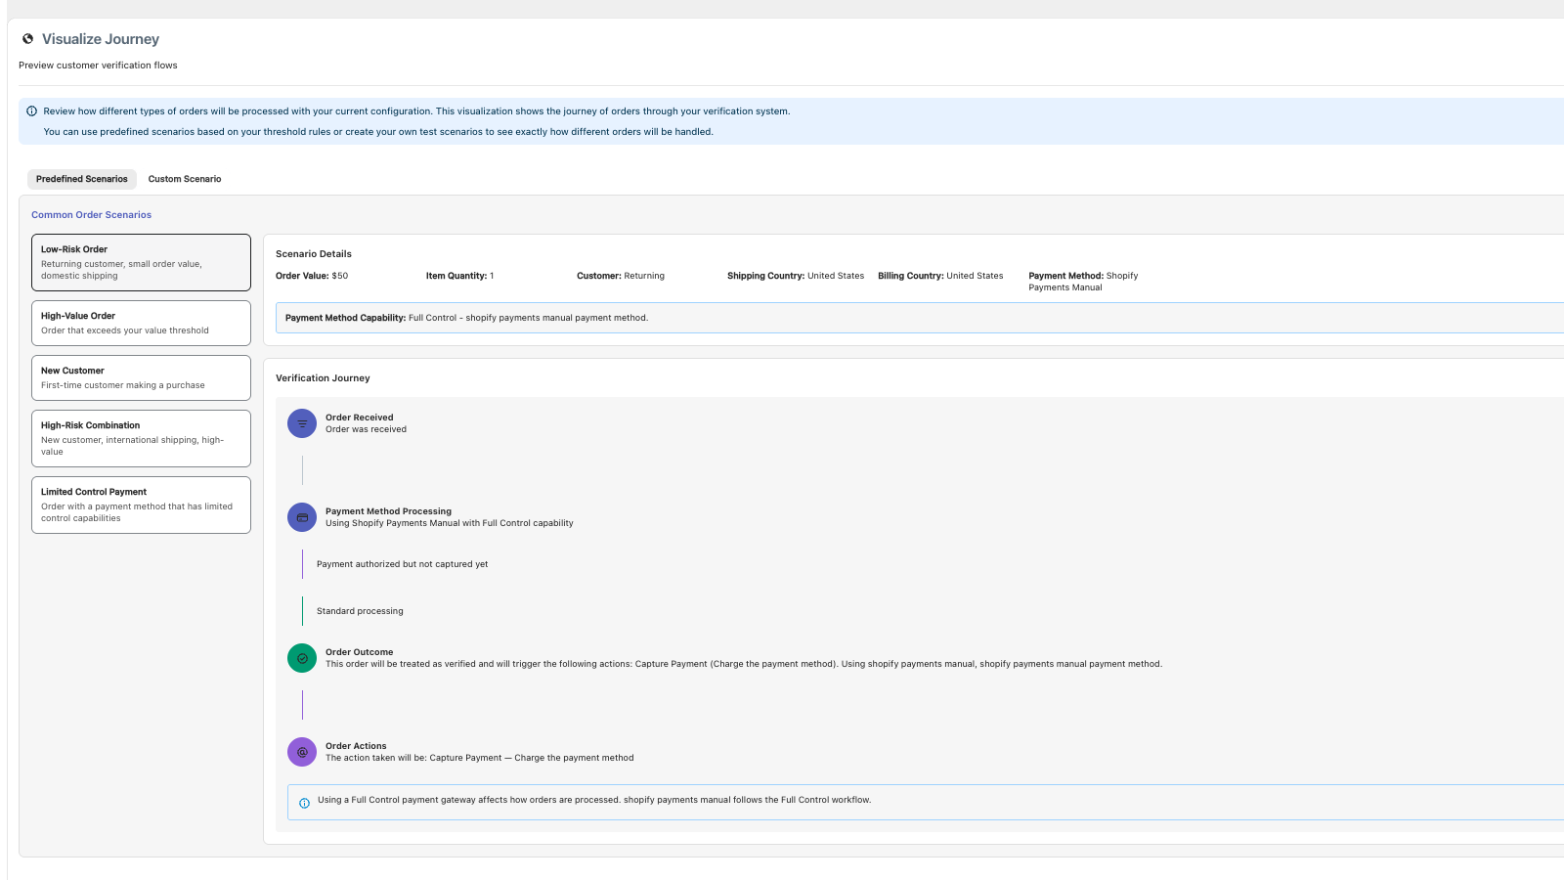Click Payment Method: Shopify Payments Manual text
This screenshot has height=880, width=1564.
point(1083,282)
